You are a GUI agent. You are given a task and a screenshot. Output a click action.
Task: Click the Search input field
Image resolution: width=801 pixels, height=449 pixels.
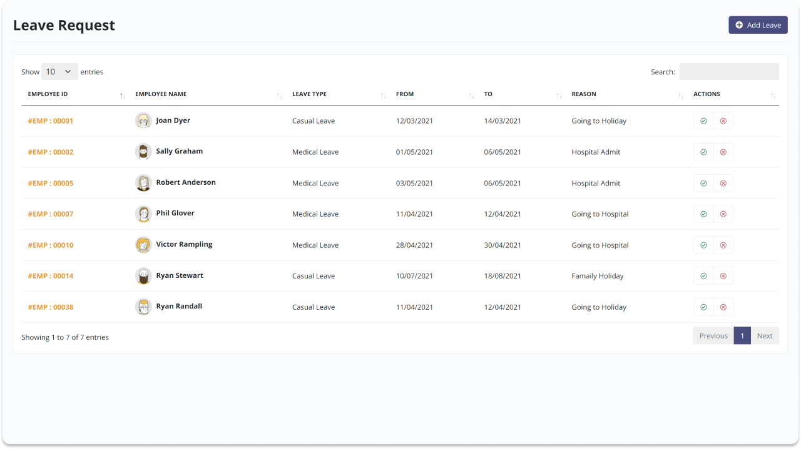(x=728, y=71)
